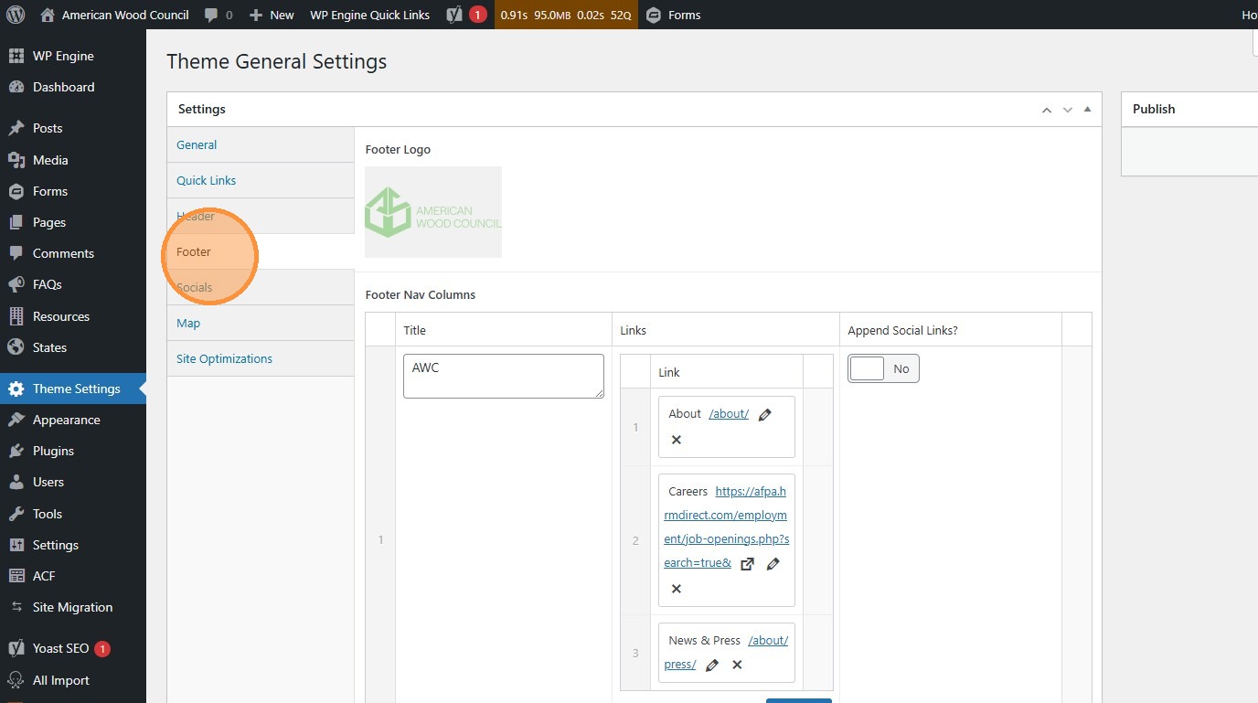
Task: Switch to the Quick Links settings tab
Action: pyautogui.click(x=206, y=180)
